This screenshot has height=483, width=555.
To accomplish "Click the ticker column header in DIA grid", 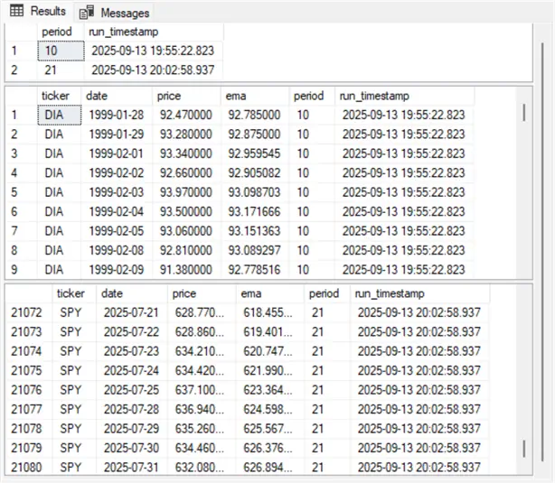I will click(x=59, y=96).
